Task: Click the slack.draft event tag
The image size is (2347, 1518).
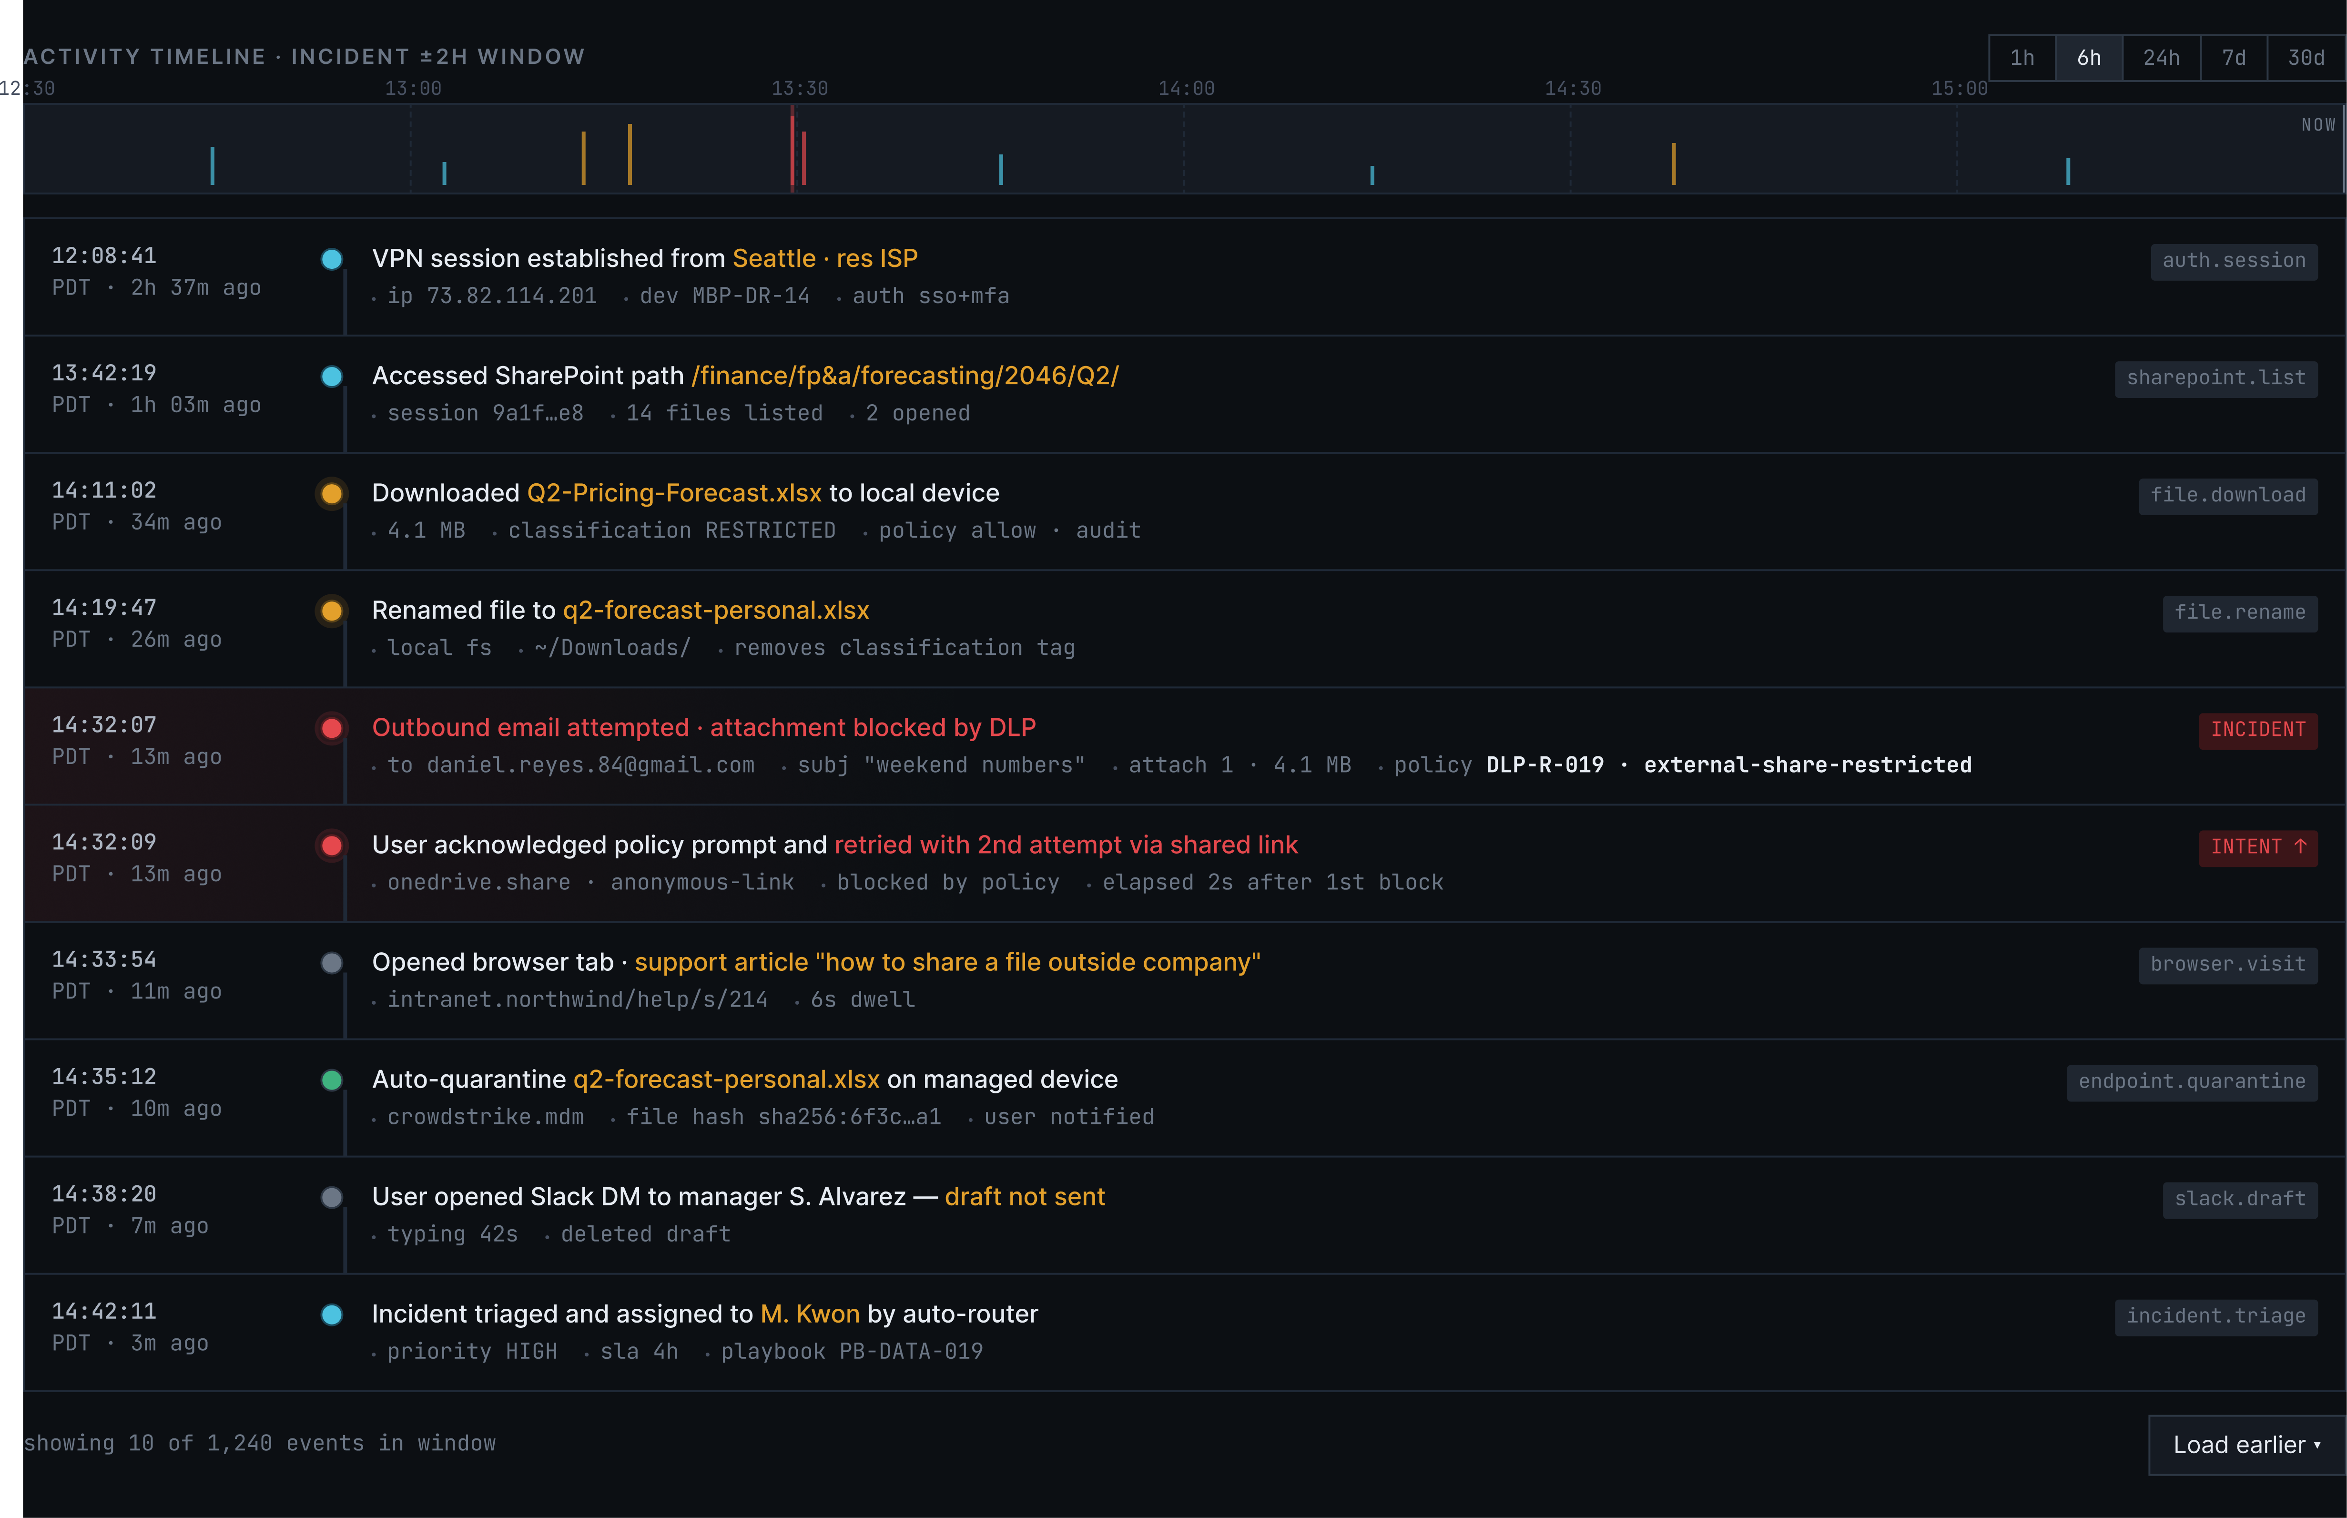Action: coord(2240,1200)
